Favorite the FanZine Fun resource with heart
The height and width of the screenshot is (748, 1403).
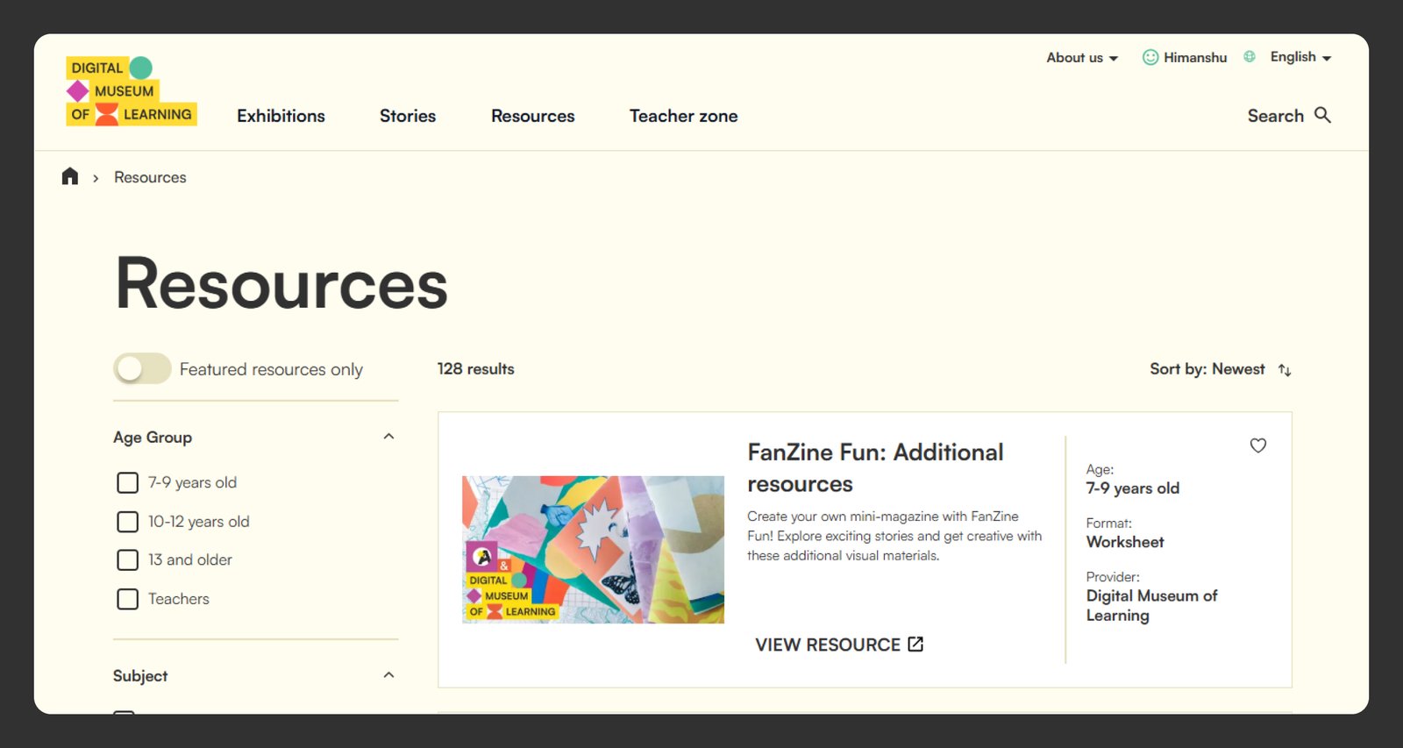[x=1257, y=445]
